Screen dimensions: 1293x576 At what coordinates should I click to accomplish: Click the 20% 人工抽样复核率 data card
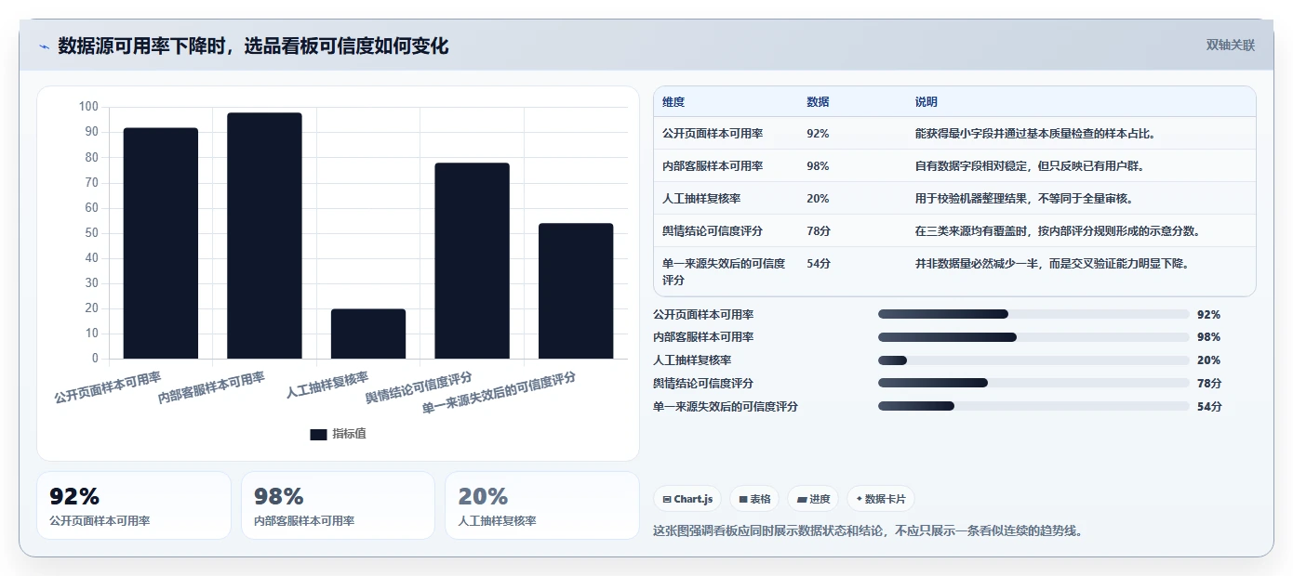(542, 505)
